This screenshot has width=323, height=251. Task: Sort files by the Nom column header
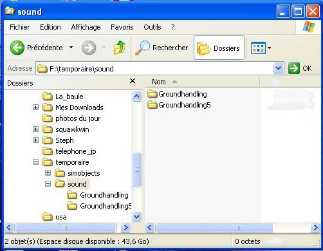tap(202, 82)
